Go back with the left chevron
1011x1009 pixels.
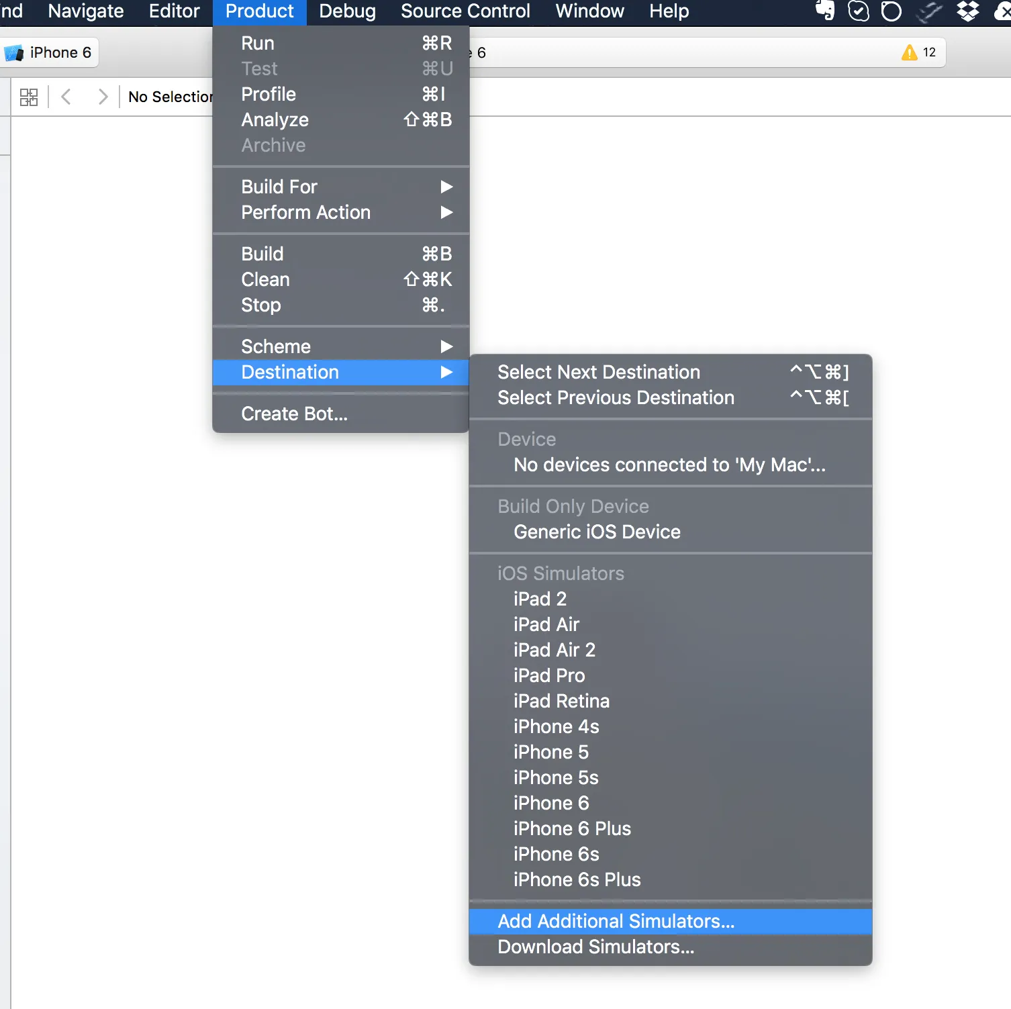[x=66, y=97]
